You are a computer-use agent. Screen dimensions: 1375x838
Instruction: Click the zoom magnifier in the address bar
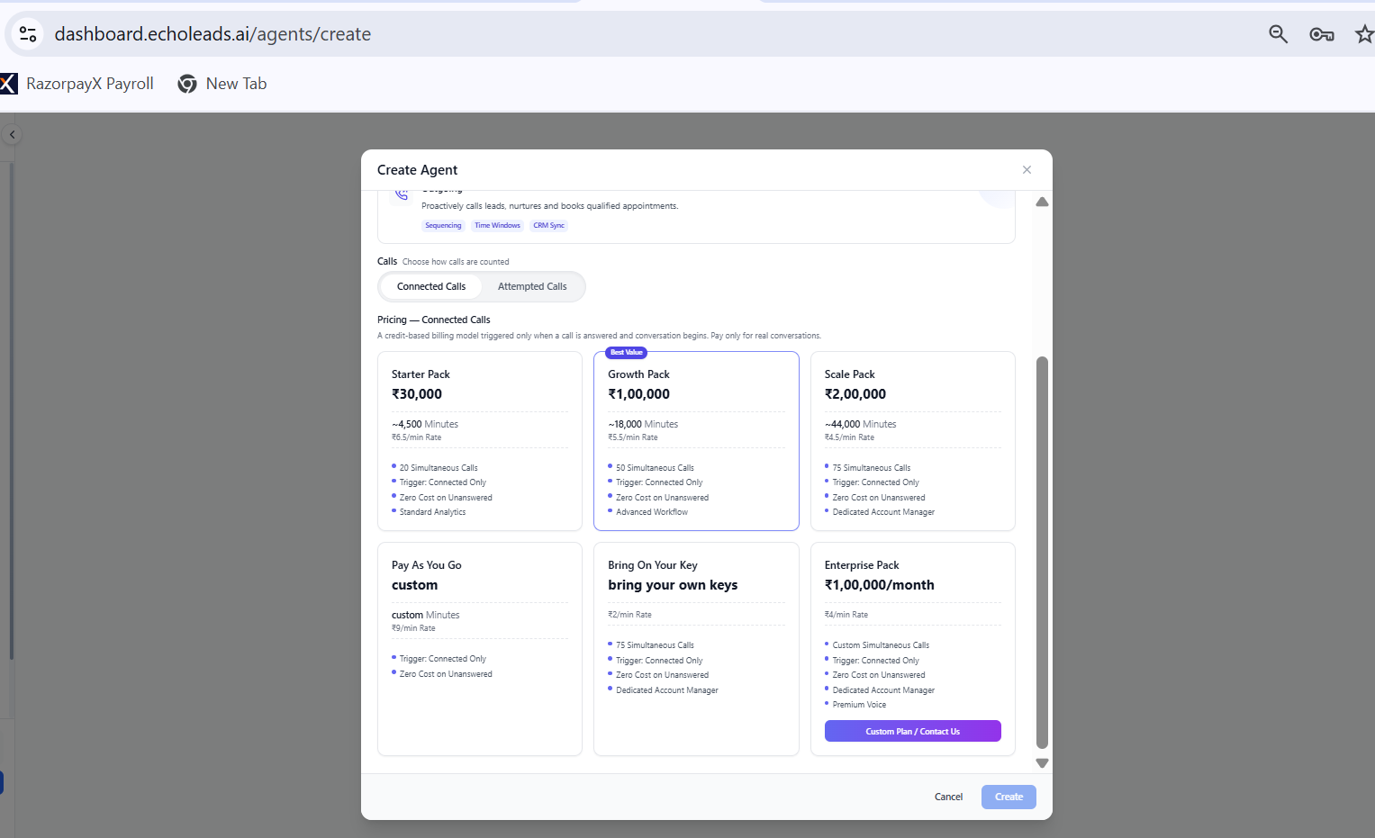click(1278, 33)
